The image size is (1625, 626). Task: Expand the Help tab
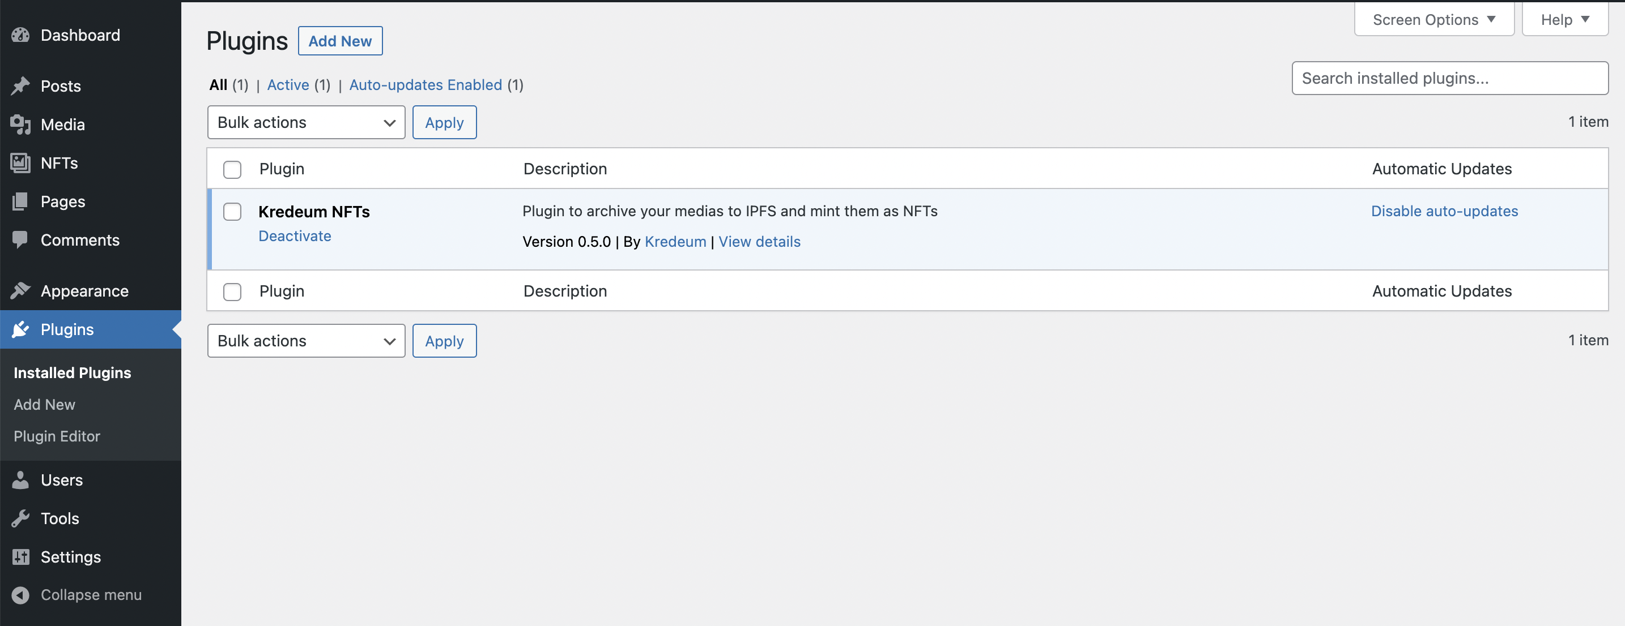point(1564,20)
